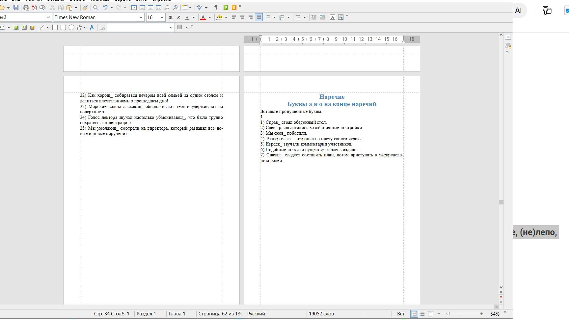This screenshot has width=569, height=320.
Task: Click the green P icon in top toolbar
Action: click(x=226, y=8)
